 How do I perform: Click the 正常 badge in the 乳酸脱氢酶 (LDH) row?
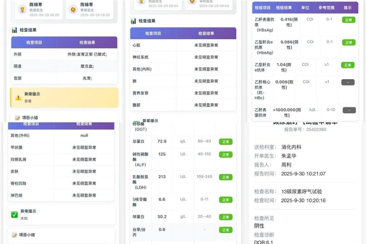tap(226, 177)
